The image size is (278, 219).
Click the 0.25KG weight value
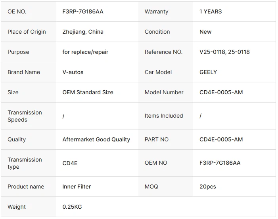pos(72,207)
